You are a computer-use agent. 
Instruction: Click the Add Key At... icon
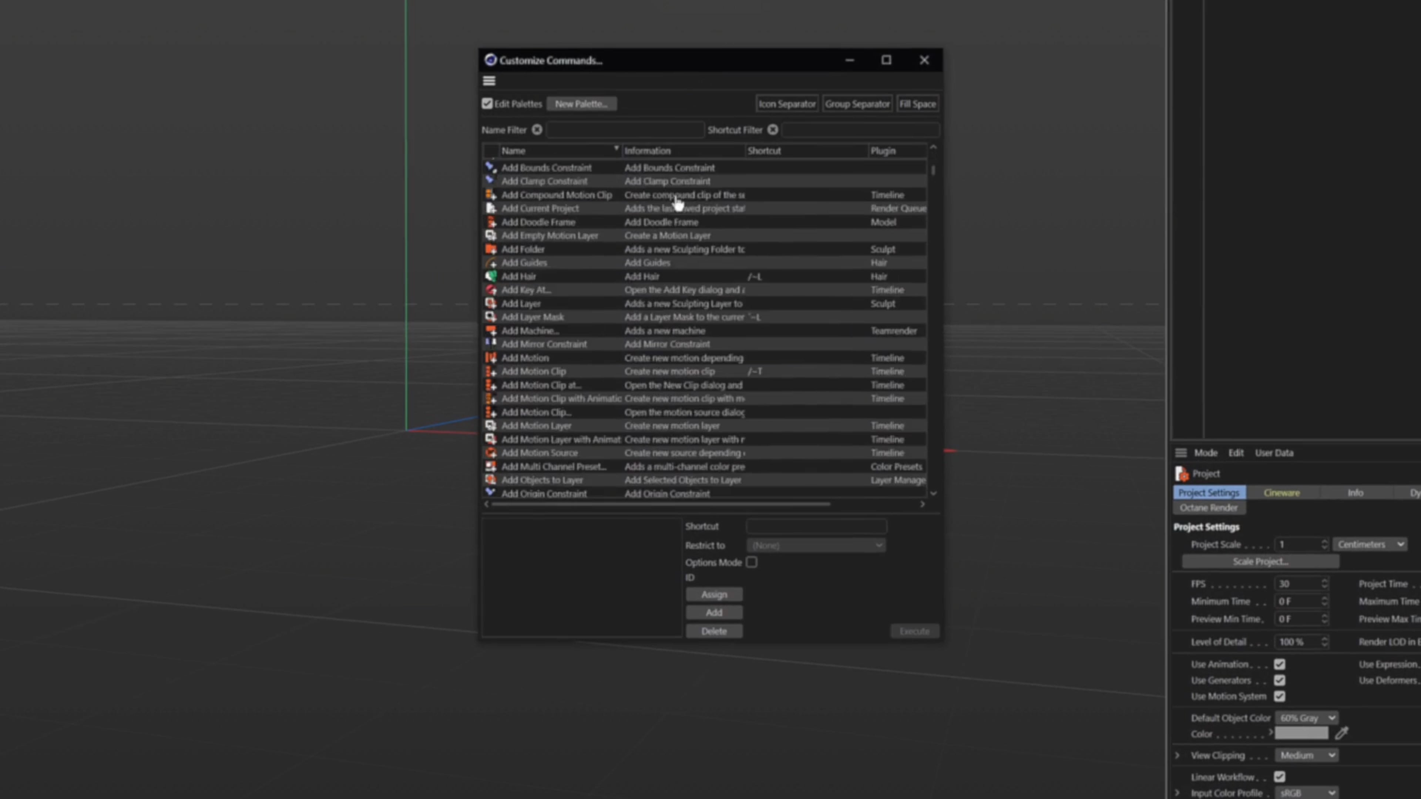coord(490,290)
